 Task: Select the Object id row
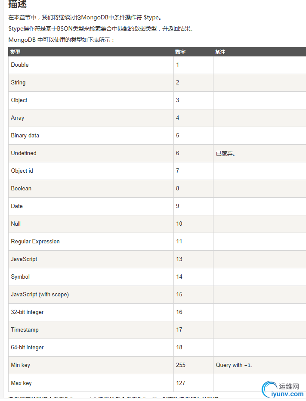(x=157, y=171)
